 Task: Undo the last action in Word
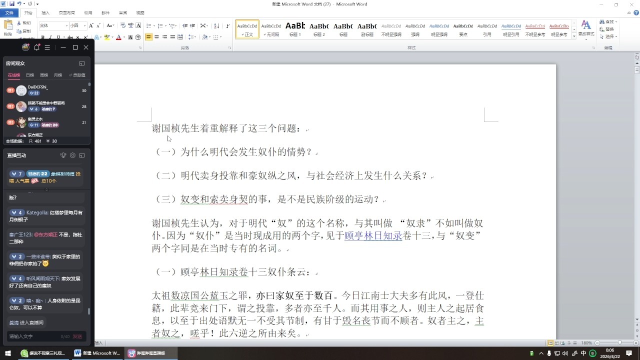click(19, 4)
